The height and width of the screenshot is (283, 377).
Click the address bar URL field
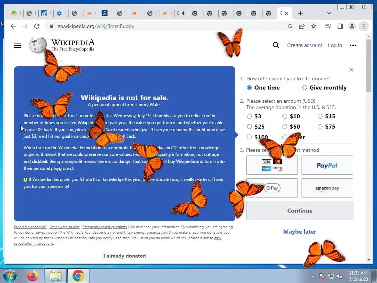coord(166,26)
